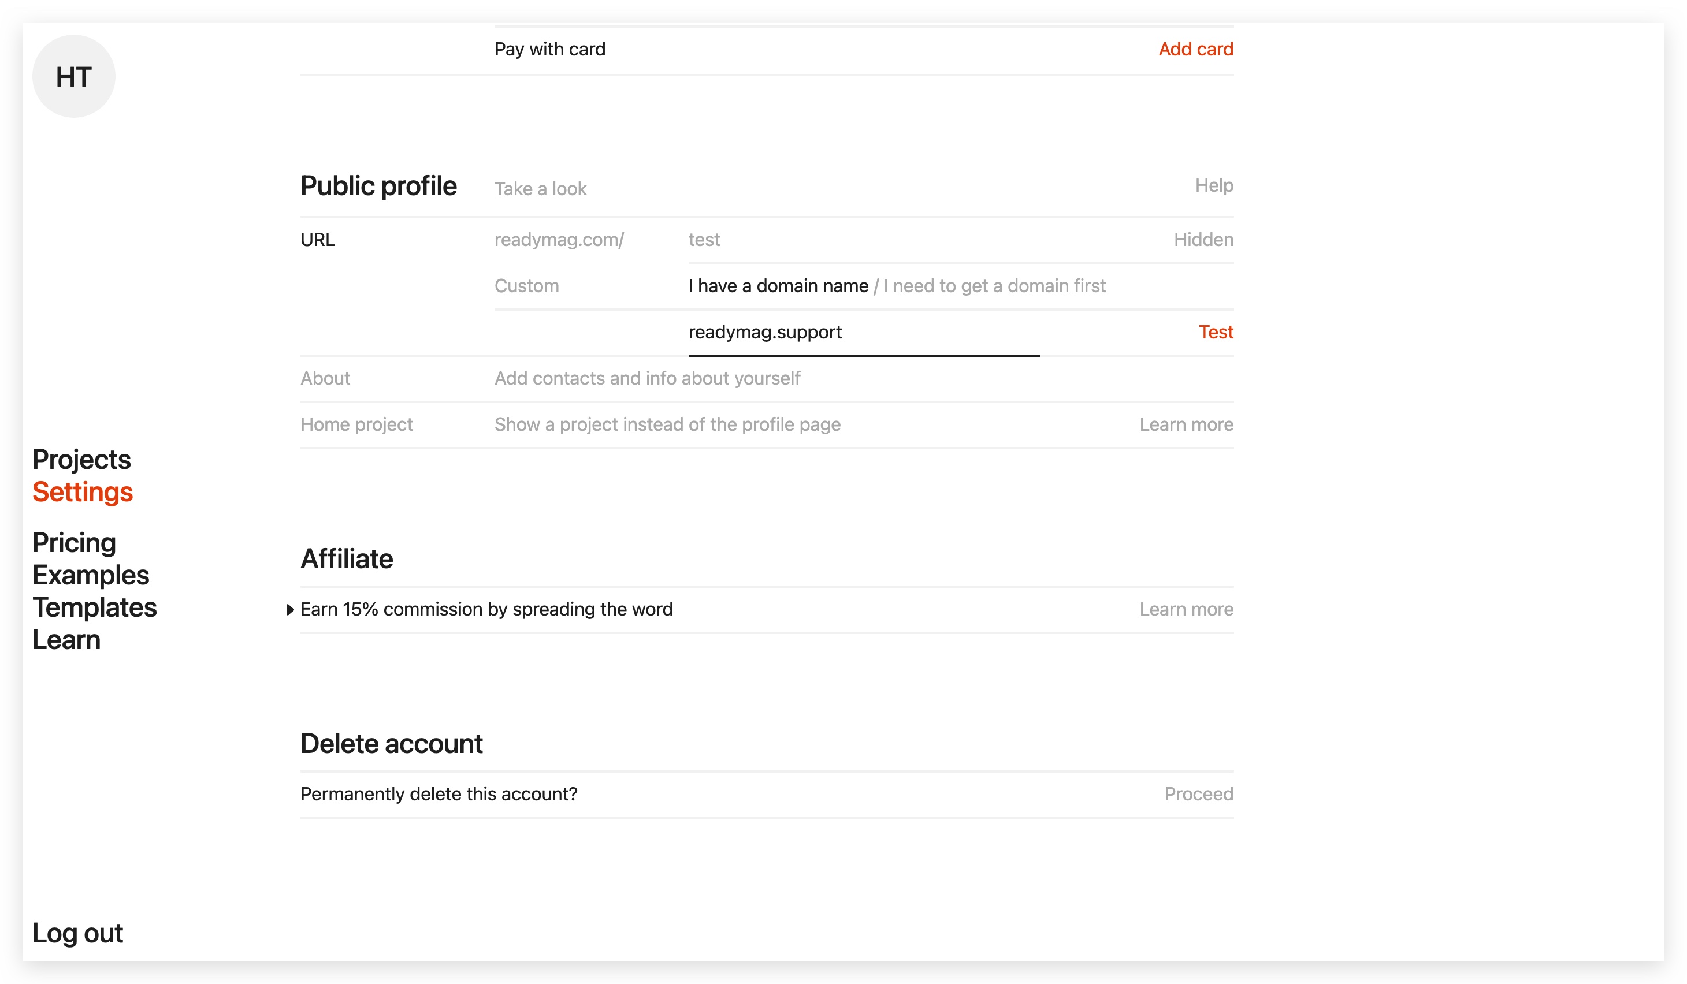
Task: Toggle the Hidden profile visibility
Action: coord(1203,240)
